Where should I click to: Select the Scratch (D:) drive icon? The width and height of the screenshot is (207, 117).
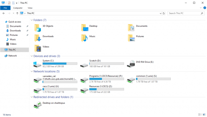[84, 65]
